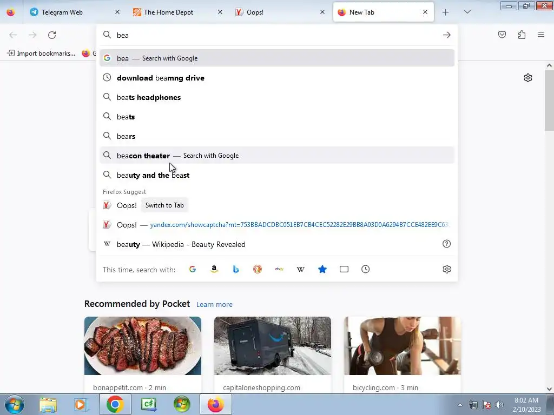This screenshot has height=415, width=554.
Task: Open the bicycling.com workout thumbnail
Action: [x=403, y=346]
